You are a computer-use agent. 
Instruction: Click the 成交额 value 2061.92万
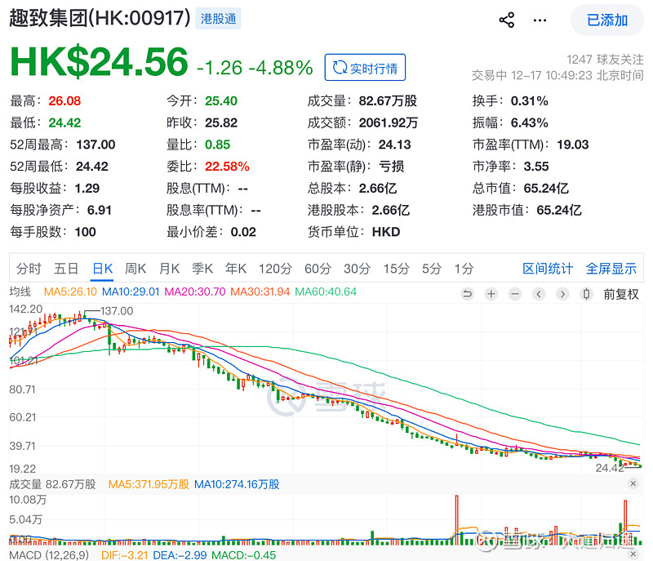pos(389,122)
